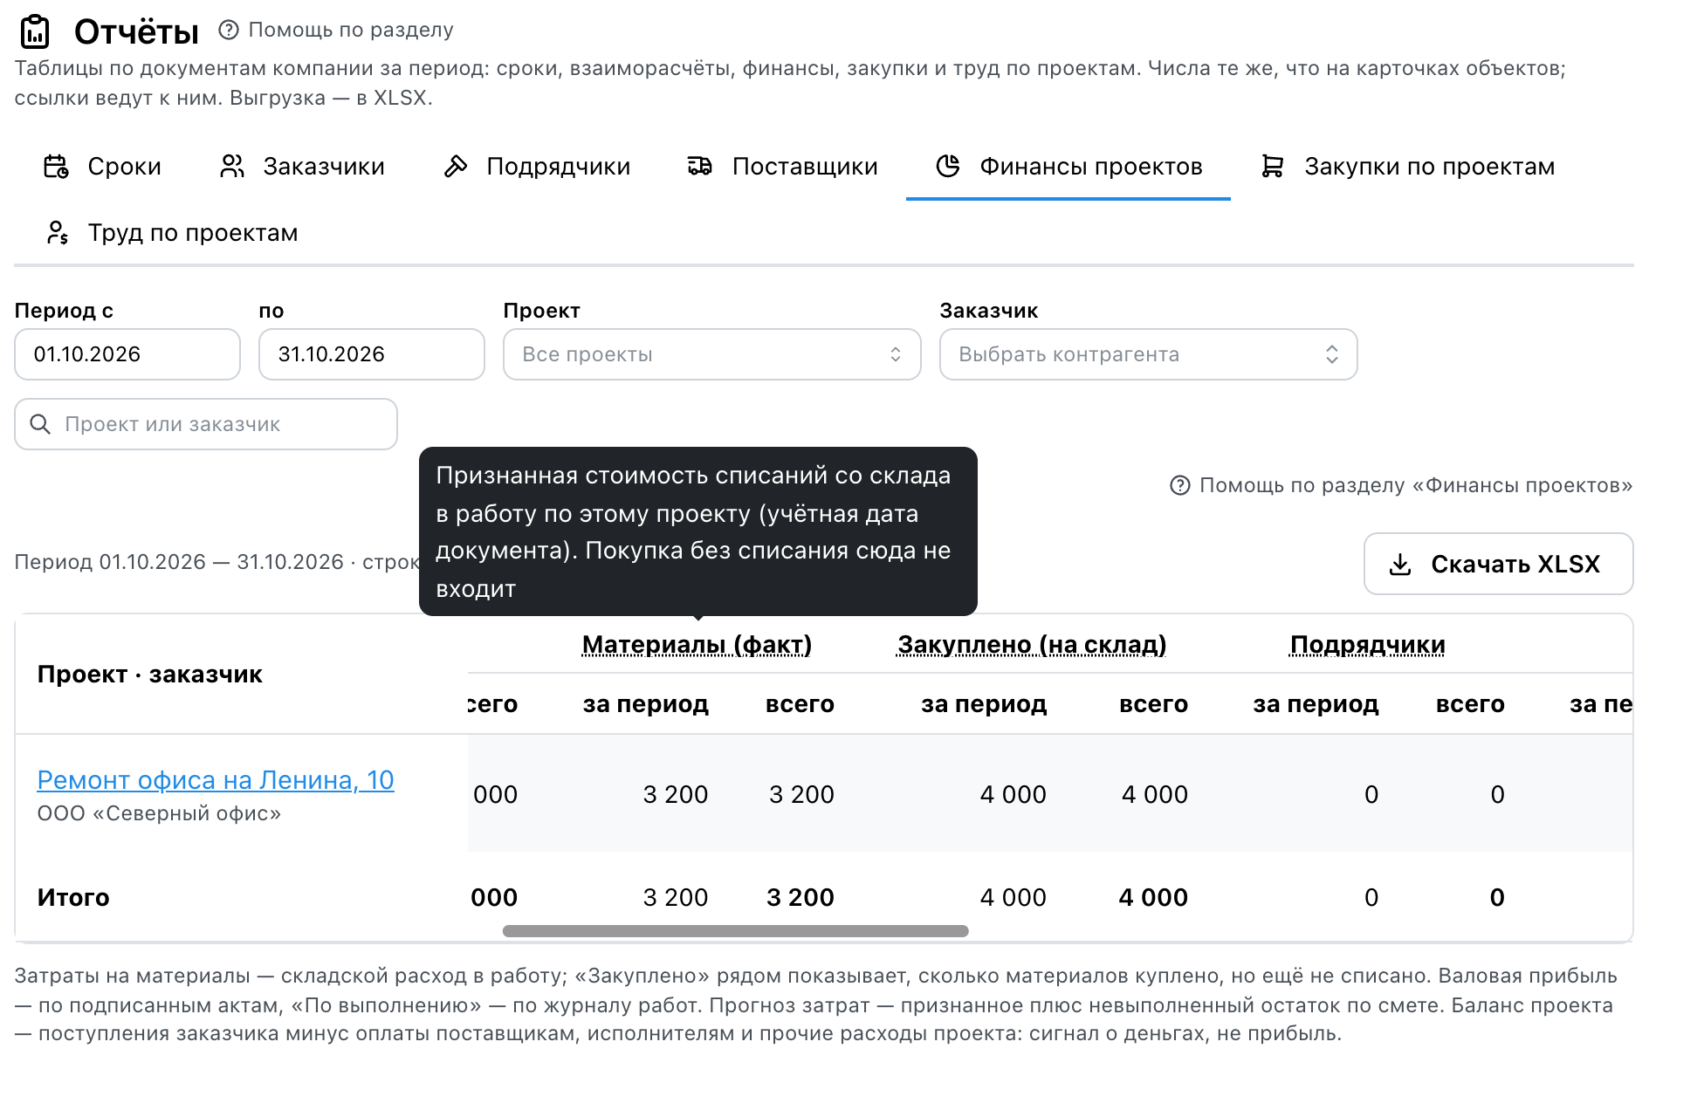The height and width of the screenshot is (1117, 1704).
Task: Click the Заказчики people icon
Action: (231, 166)
